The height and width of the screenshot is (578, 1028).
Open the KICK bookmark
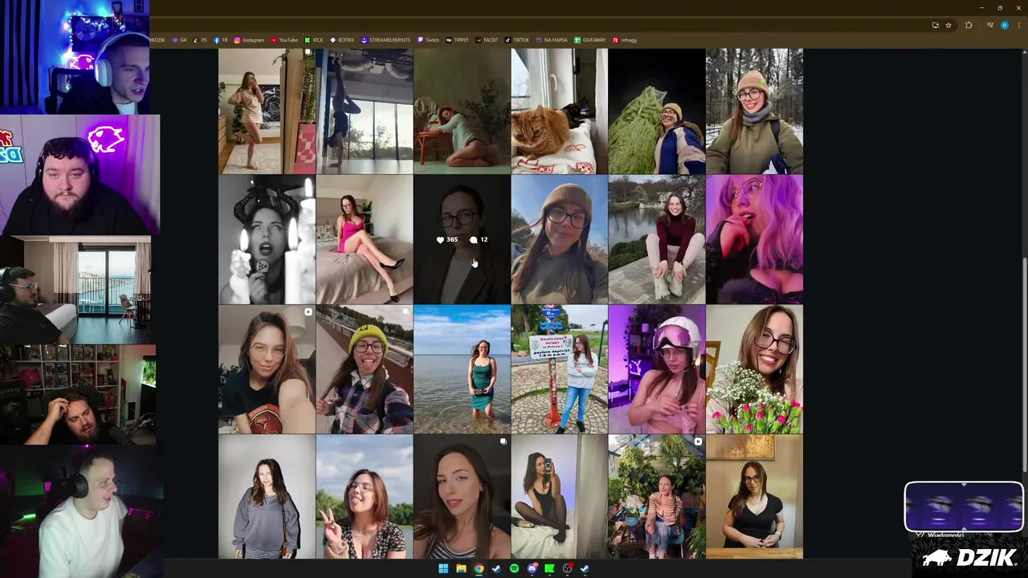point(314,39)
